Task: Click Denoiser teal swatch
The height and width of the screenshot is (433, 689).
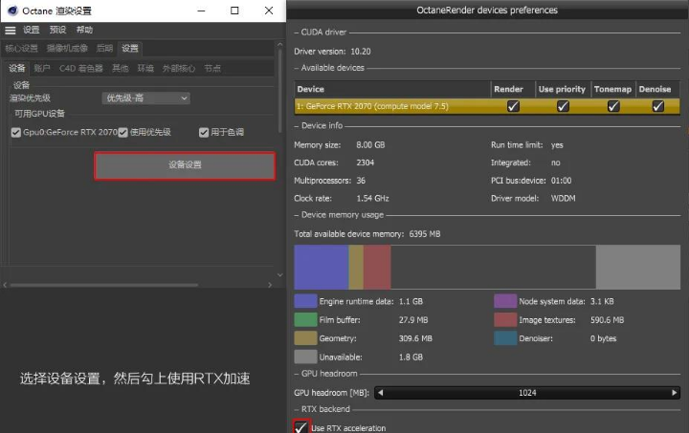Action: [505, 338]
